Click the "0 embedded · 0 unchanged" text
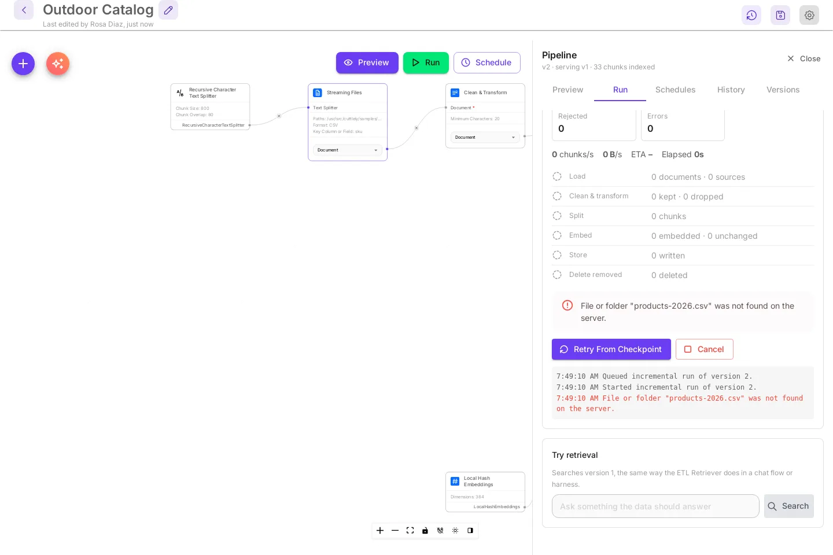The image size is (833, 555). point(705,236)
